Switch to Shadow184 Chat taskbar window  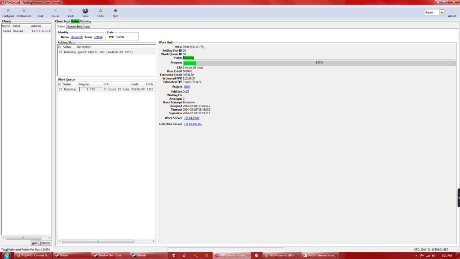110,255
